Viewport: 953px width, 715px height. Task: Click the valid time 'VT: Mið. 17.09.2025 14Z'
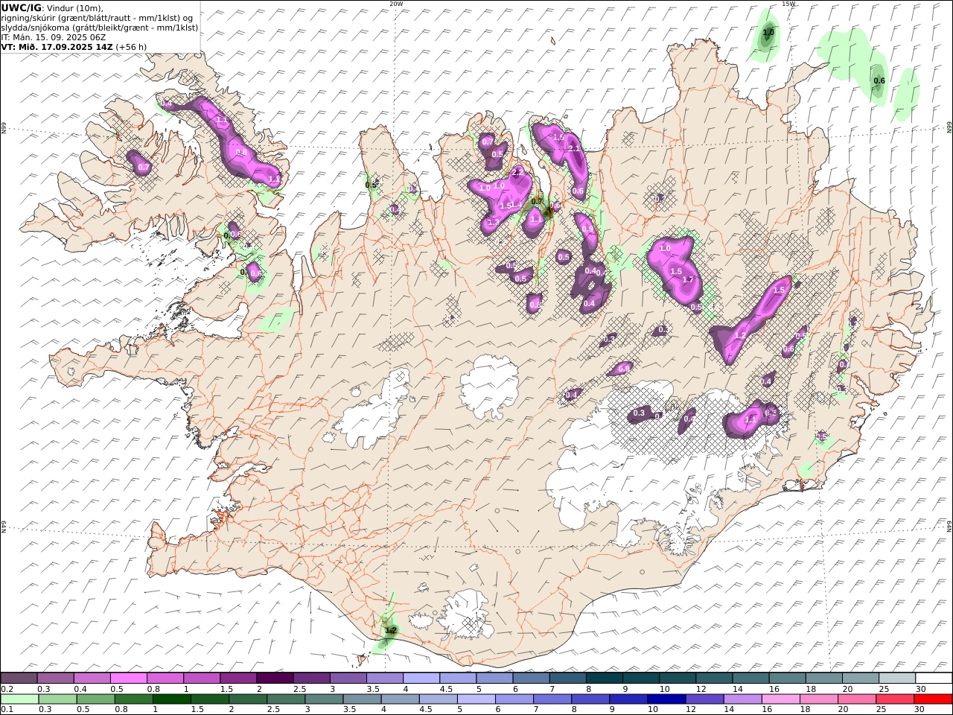pyautogui.click(x=57, y=46)
